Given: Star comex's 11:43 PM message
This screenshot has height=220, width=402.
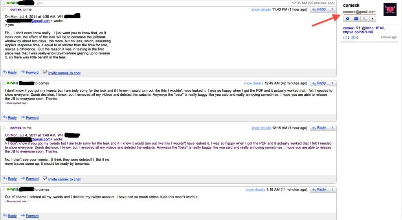Looking at the screenshot, I should [x=4, y=9].
